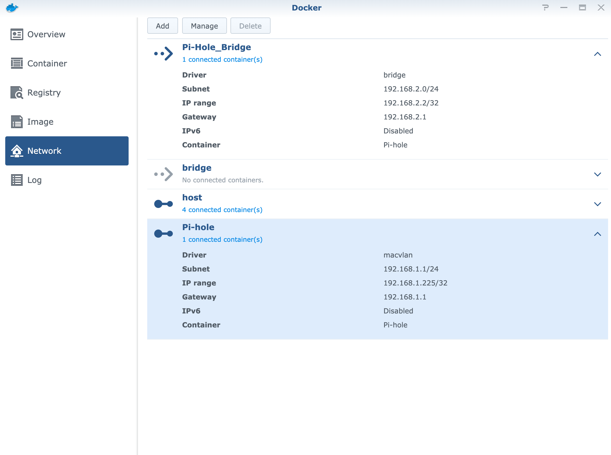Click the Add network button
Viewport: 611px width, 455px height.
point(163,26)
